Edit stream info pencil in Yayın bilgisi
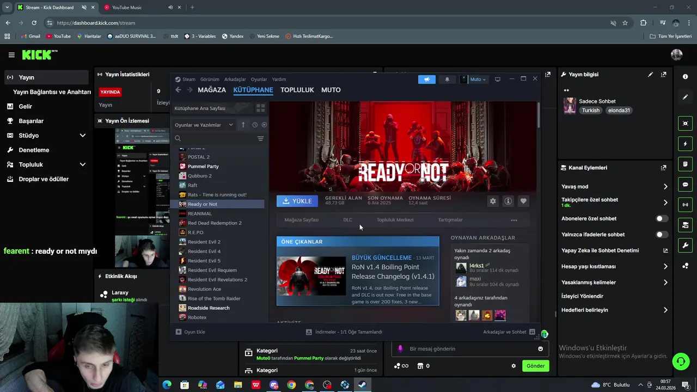The height and width of the screenshot is (392, 697). tap(650, 75)
